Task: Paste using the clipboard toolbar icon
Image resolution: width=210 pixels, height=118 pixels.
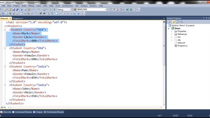Action: [x=29, y=10]
